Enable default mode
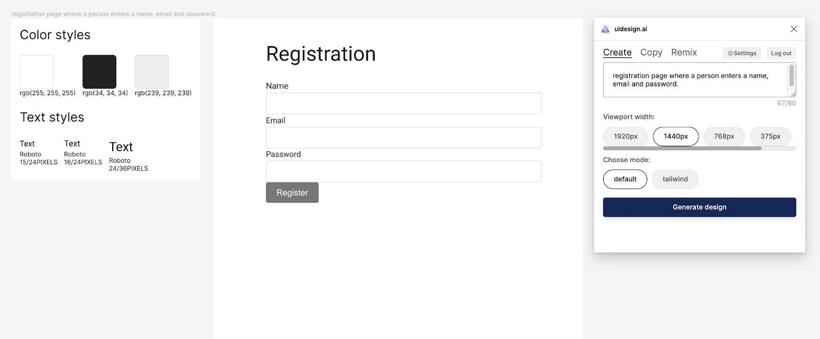The width and height of the screenshot is (820, 339). coord(625,179)
